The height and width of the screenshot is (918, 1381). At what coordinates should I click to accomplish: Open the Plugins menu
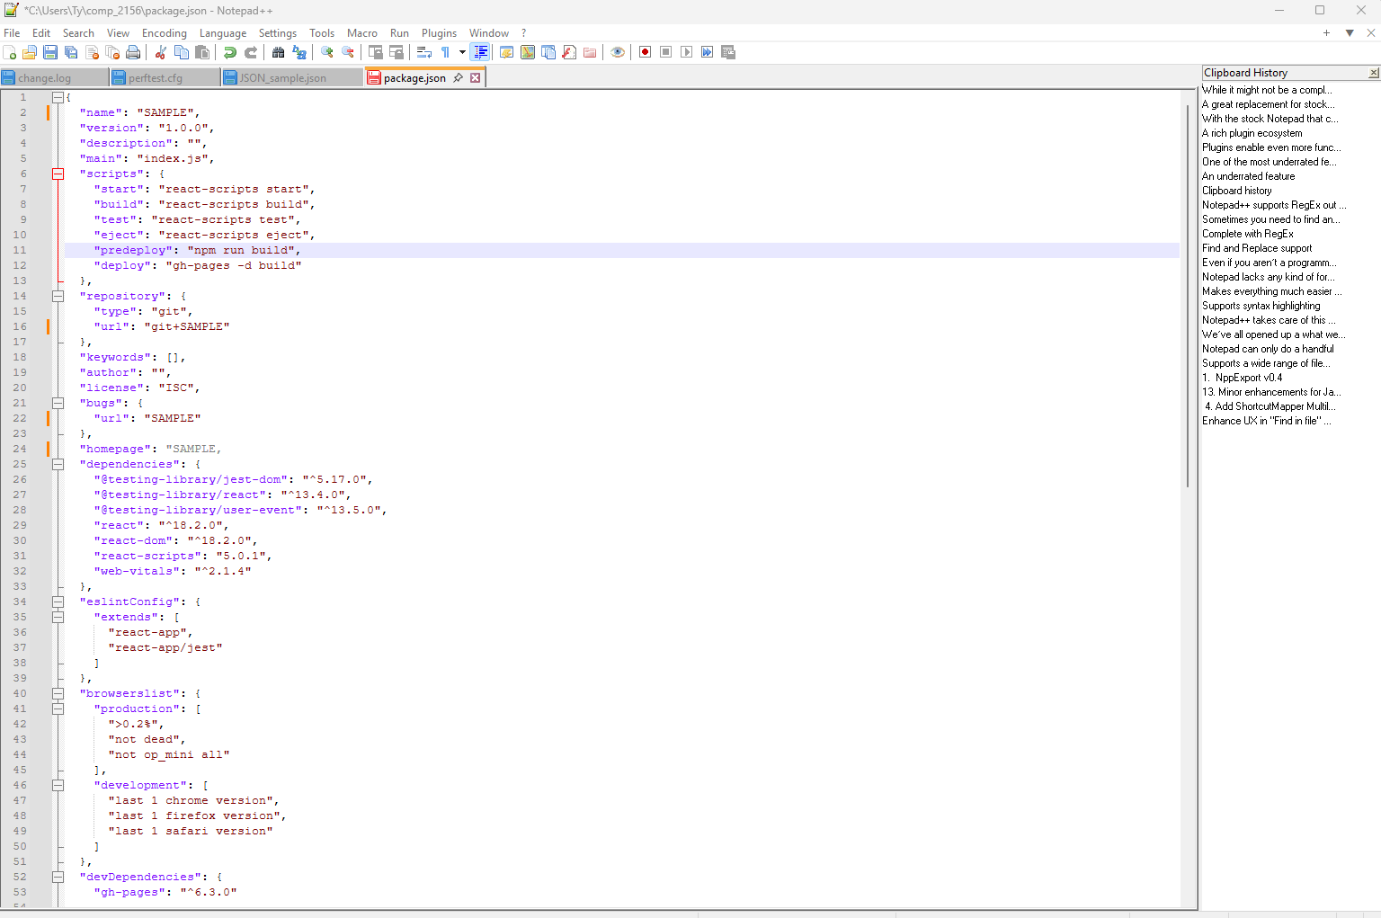439,33
